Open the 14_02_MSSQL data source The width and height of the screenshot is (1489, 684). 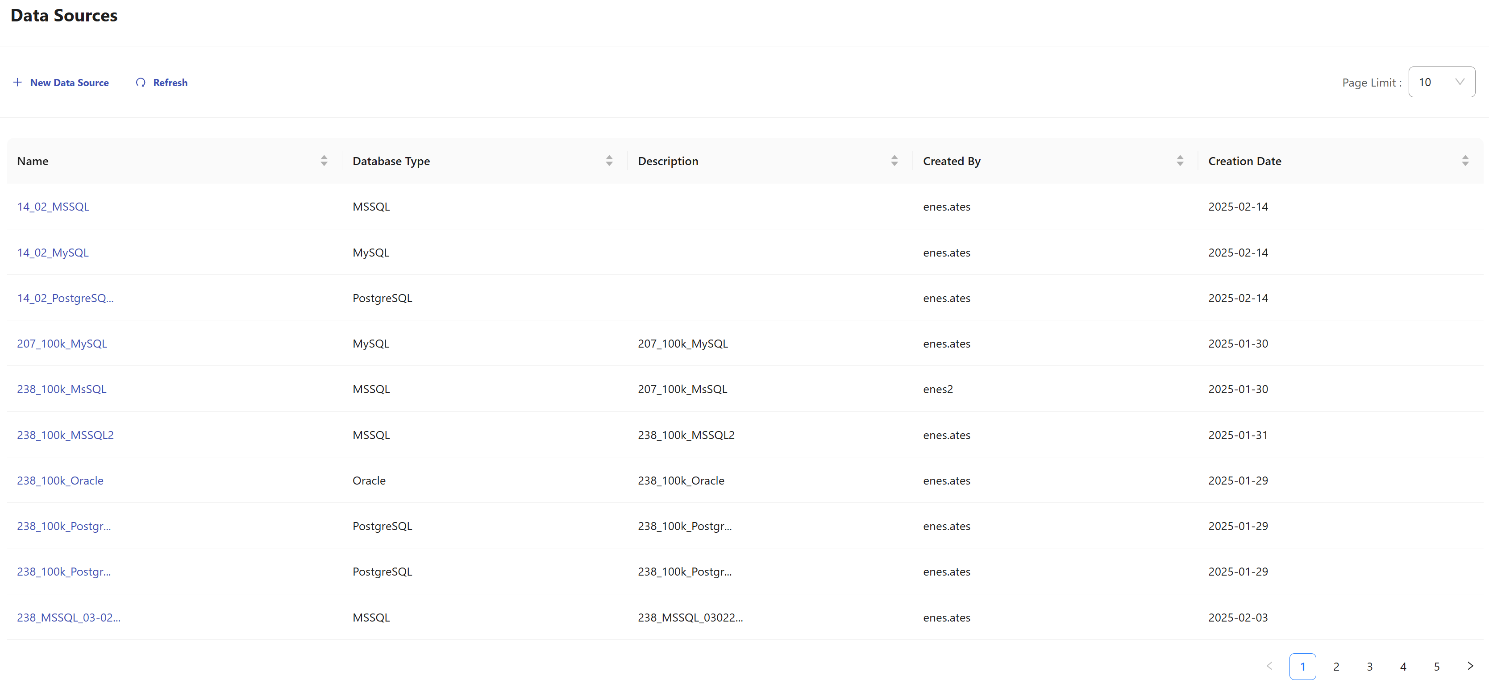tap(53, 207)
